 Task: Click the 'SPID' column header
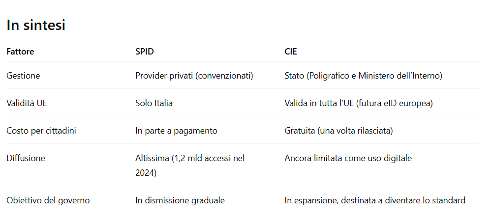pos(145,52)
